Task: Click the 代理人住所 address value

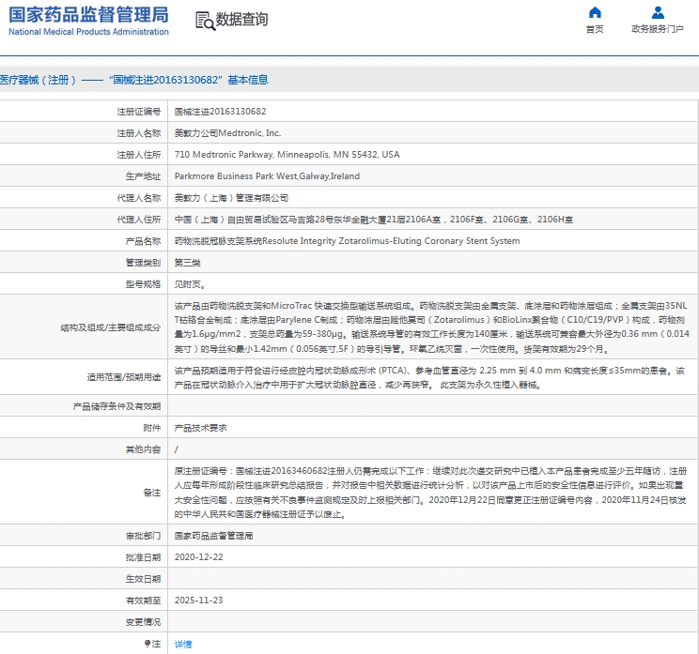Action: tap(374, 219)
